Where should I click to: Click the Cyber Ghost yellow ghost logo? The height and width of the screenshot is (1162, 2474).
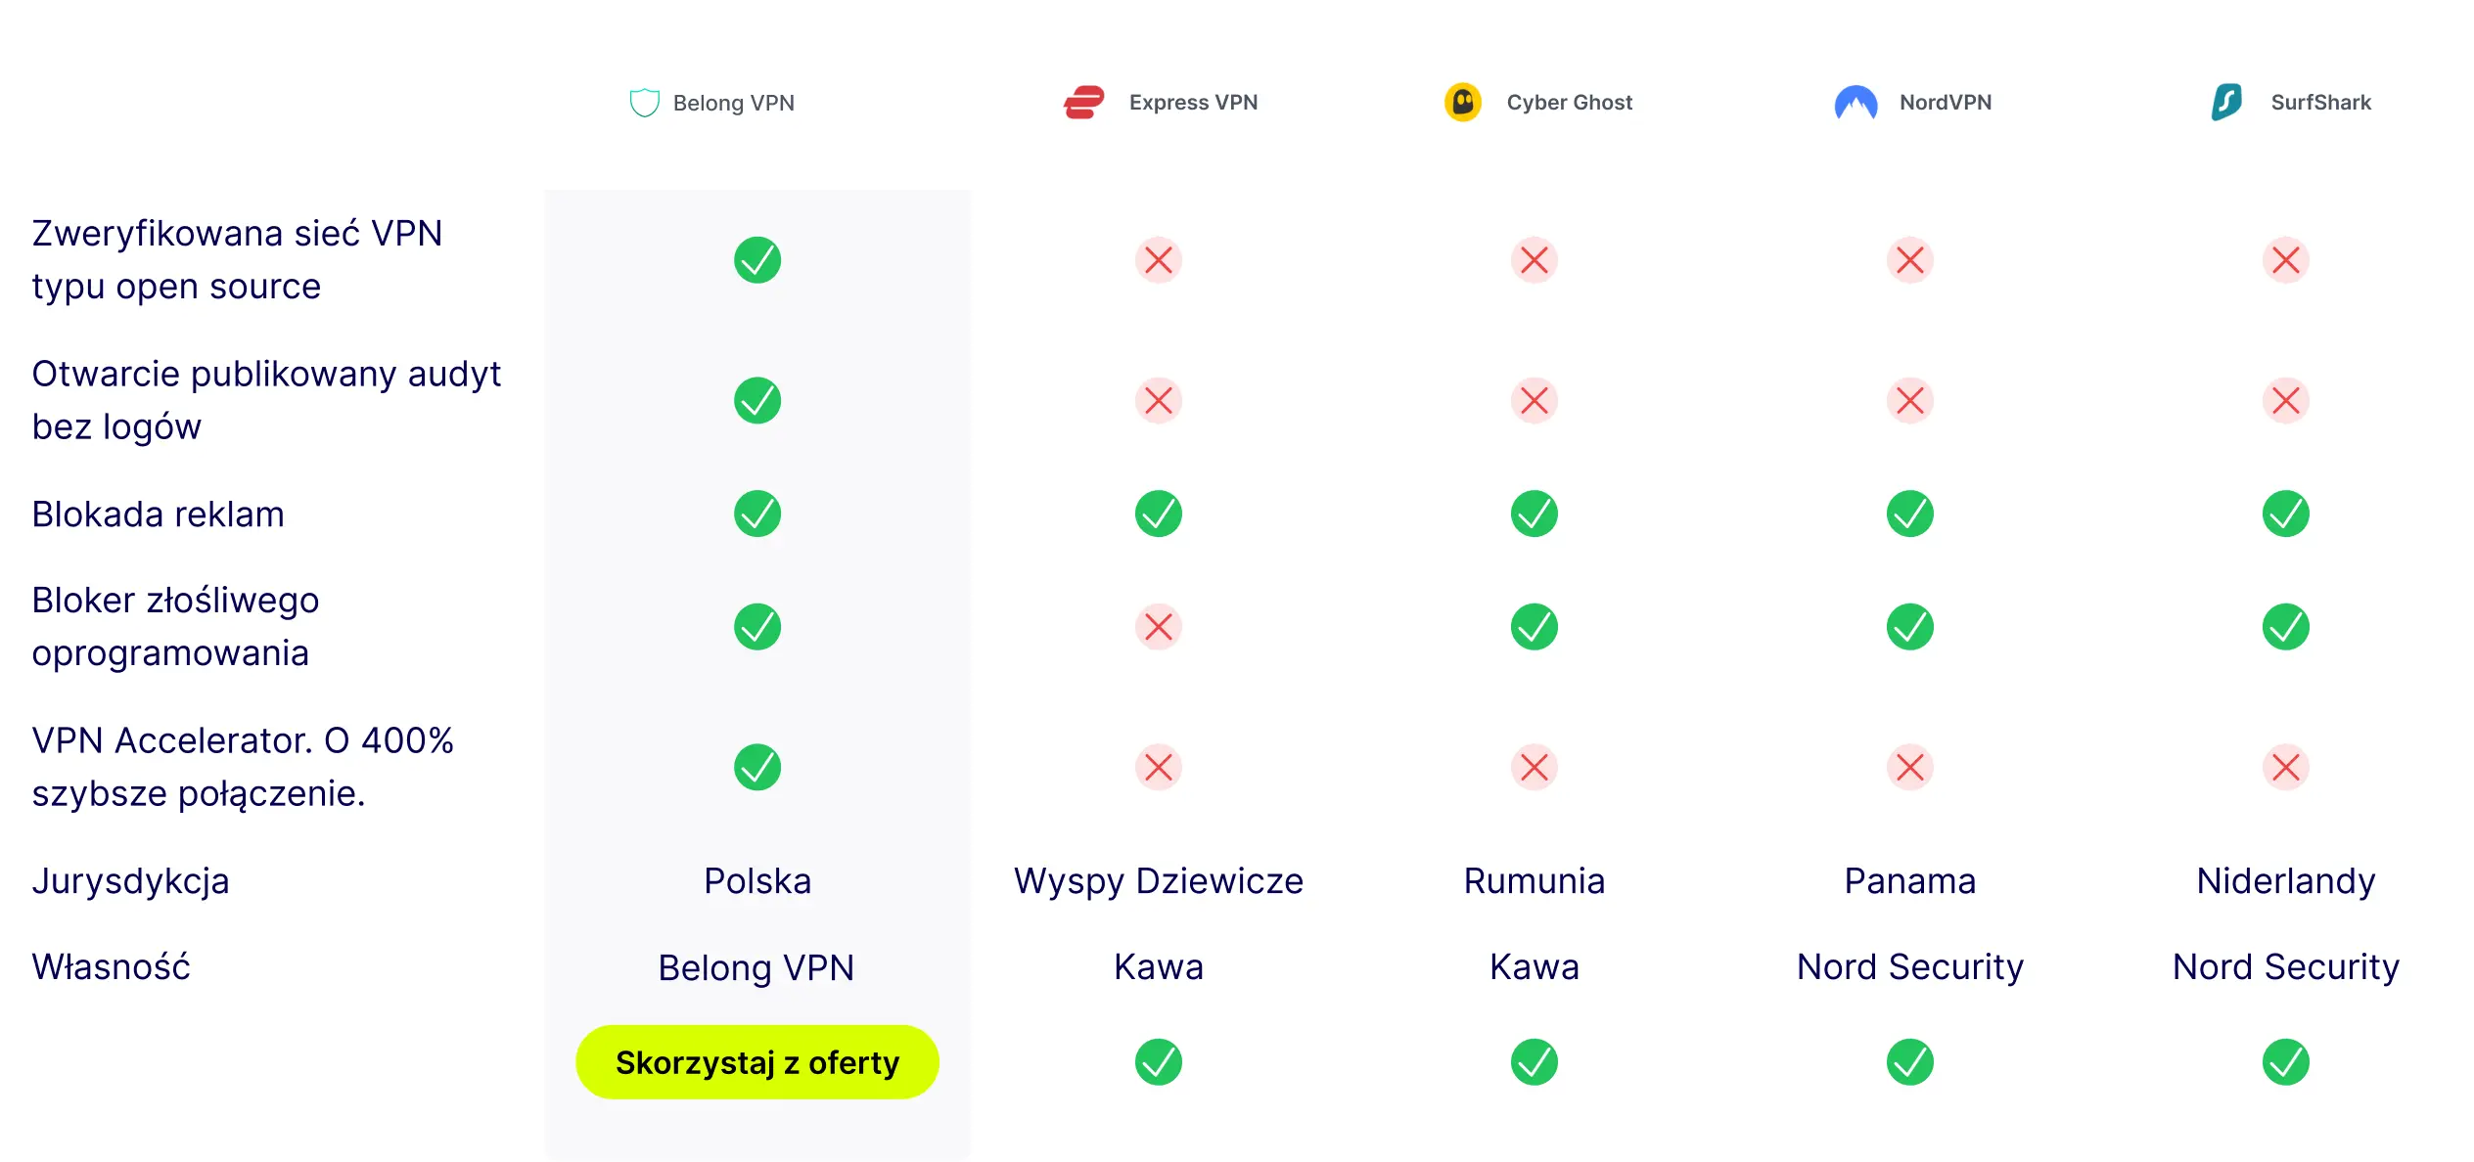(1463, 103)
